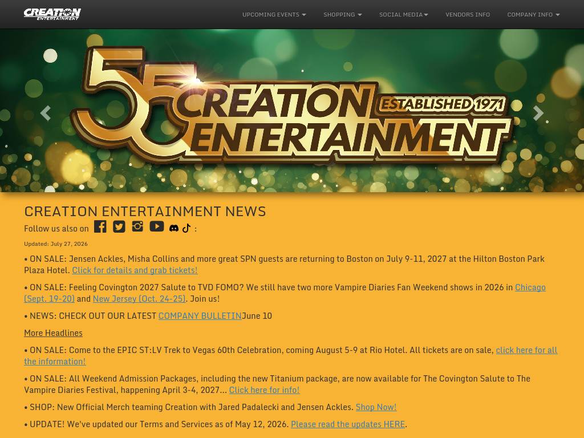Follow 'Click here for info!' Covington link
Screen dimensions: 584x438
[x=264, y=390]
